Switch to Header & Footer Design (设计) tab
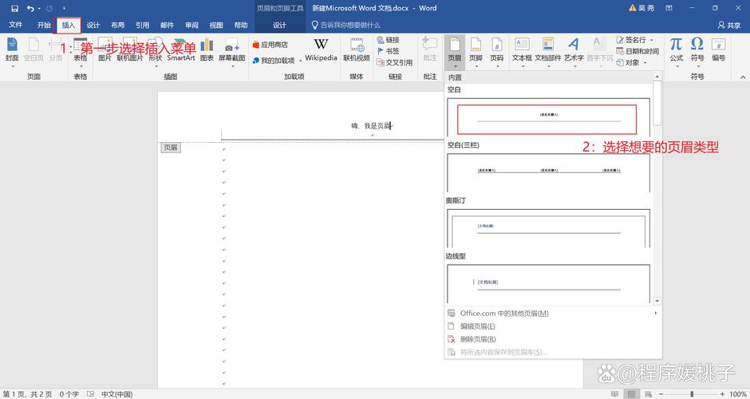The image size is (750, 399). pyautogui.click(x=279, y=25)
